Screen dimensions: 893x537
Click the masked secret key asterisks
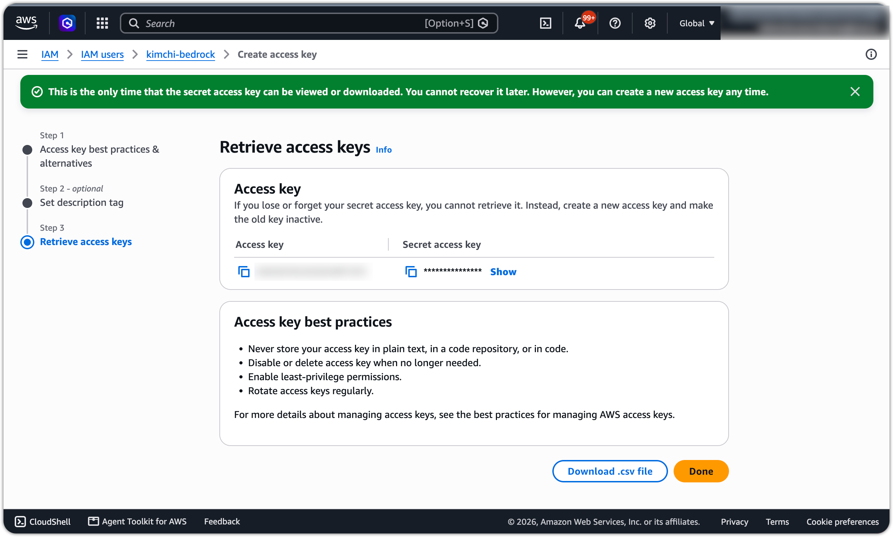pos(452,271)
